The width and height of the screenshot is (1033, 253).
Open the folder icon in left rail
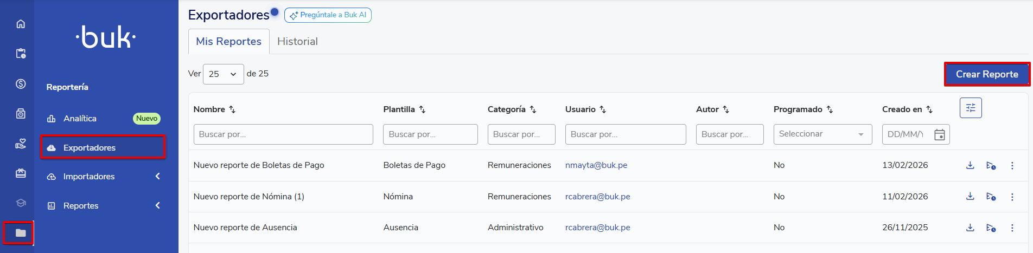click(x=21, y=233)
